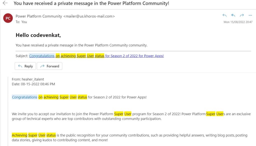Click the reply arrow icon in top-right header
The image size is (256, 146).
tap(224, 15)
